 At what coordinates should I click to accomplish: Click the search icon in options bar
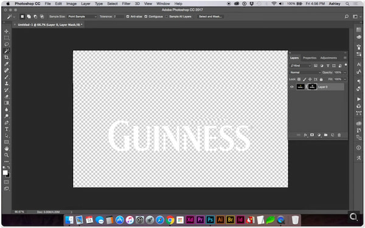pyautogui.click(x=347, y=16)
